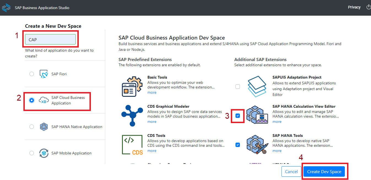Click the power icon in header
Image resolution: width=371 pixels, height=180 pixels.
tap(368, 7)
